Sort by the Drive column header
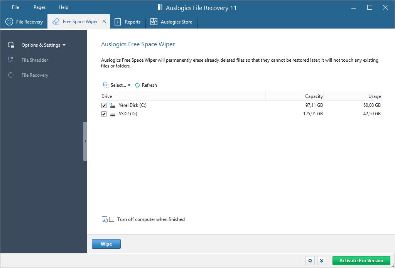Image resolution: width=395 pixels, height=268 pixels. [183, 96]
